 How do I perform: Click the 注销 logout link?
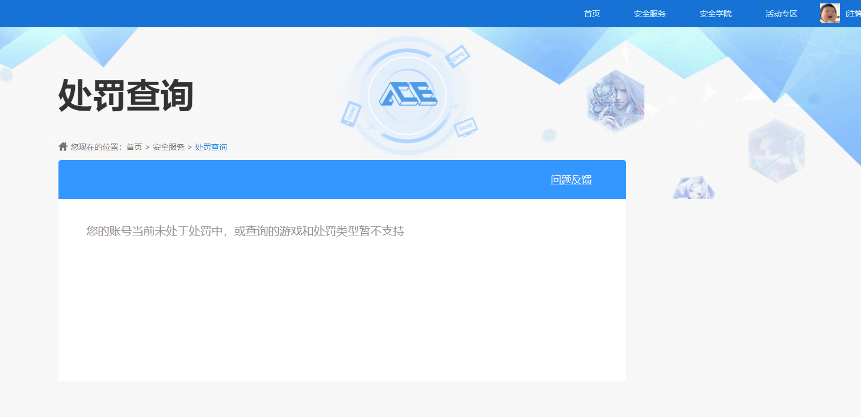click(x=853, y=14)
